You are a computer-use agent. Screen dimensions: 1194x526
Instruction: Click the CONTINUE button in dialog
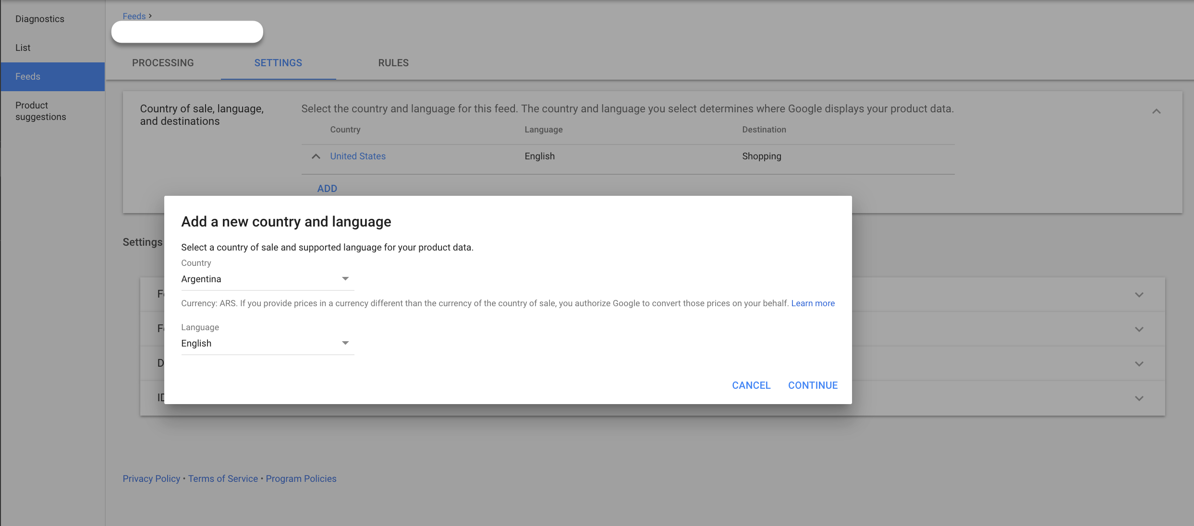(813, 385)
